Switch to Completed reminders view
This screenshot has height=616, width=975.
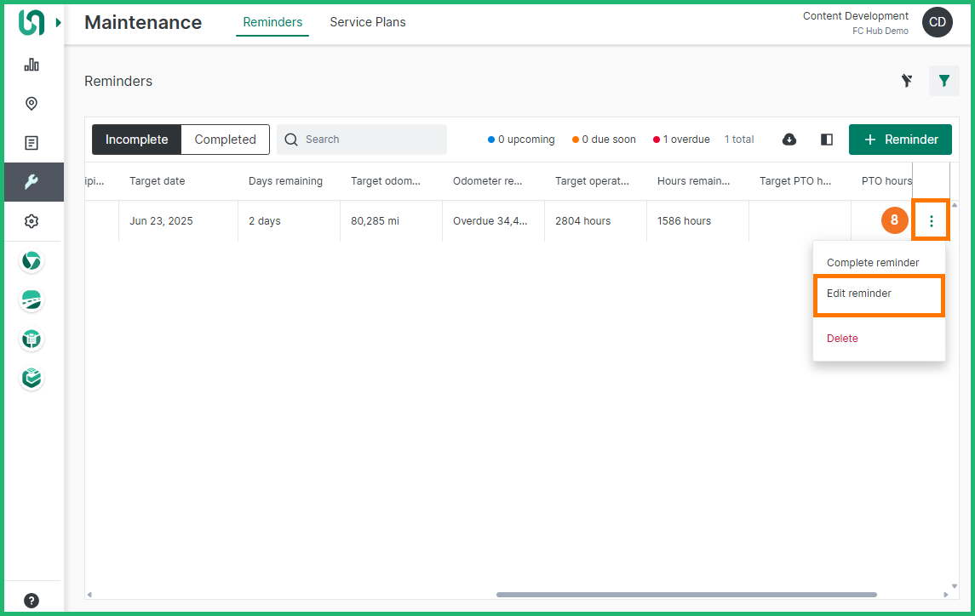click(225, 140)
